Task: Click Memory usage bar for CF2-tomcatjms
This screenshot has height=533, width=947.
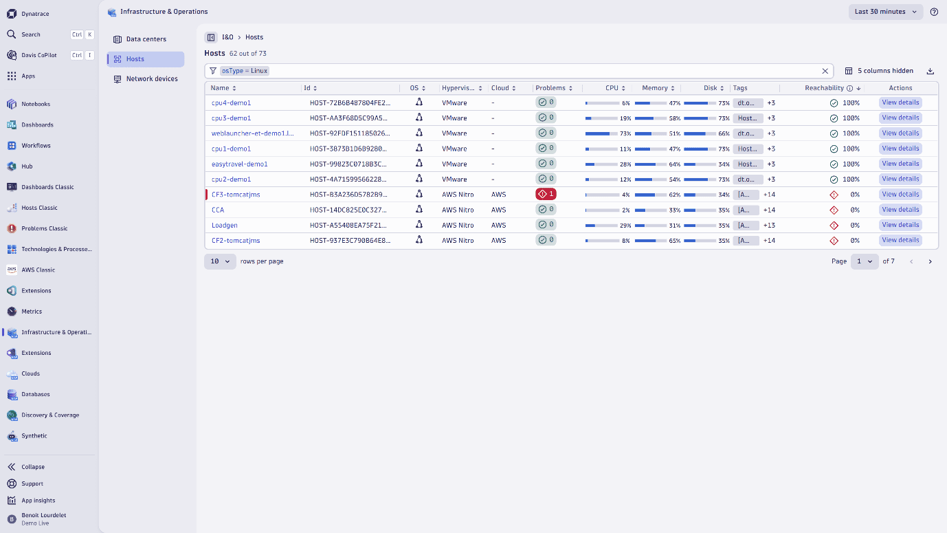Action: point(651,241)
